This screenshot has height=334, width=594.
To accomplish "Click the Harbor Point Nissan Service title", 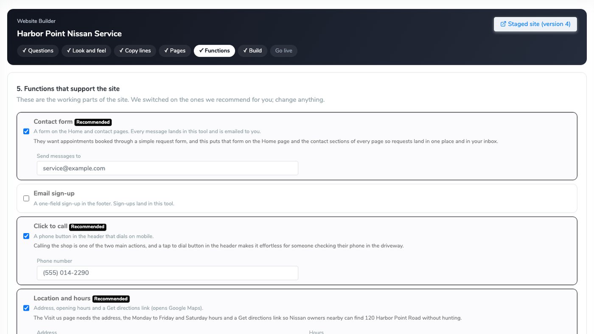I will click(x=69, y=33).
